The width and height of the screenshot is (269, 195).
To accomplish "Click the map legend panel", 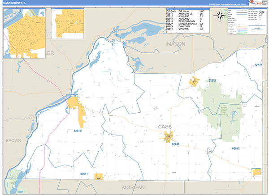I will (247, 21).
